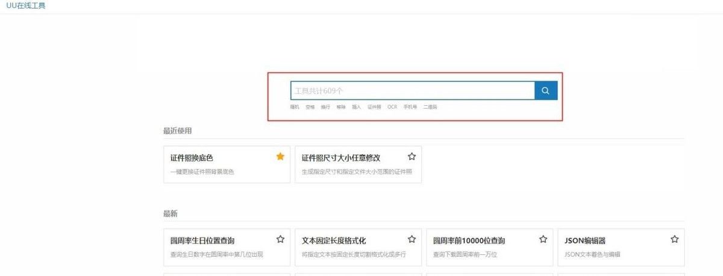
Task: Click description 一键更换证件照背景底色
Action: (202, 172)
